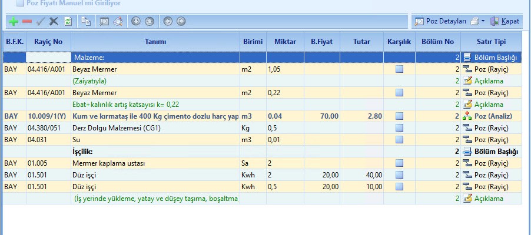Open Satır Tipi cell of the Malzeme row
Image resolution: width=531 pixels, height=235 pixels.
click(492, 58)
